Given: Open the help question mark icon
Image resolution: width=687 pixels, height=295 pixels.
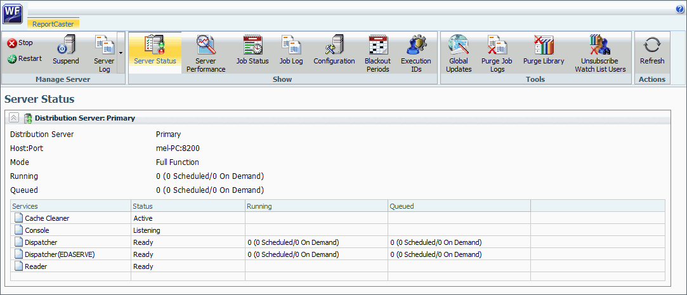Looking at the screenshot, I should 680,10.
